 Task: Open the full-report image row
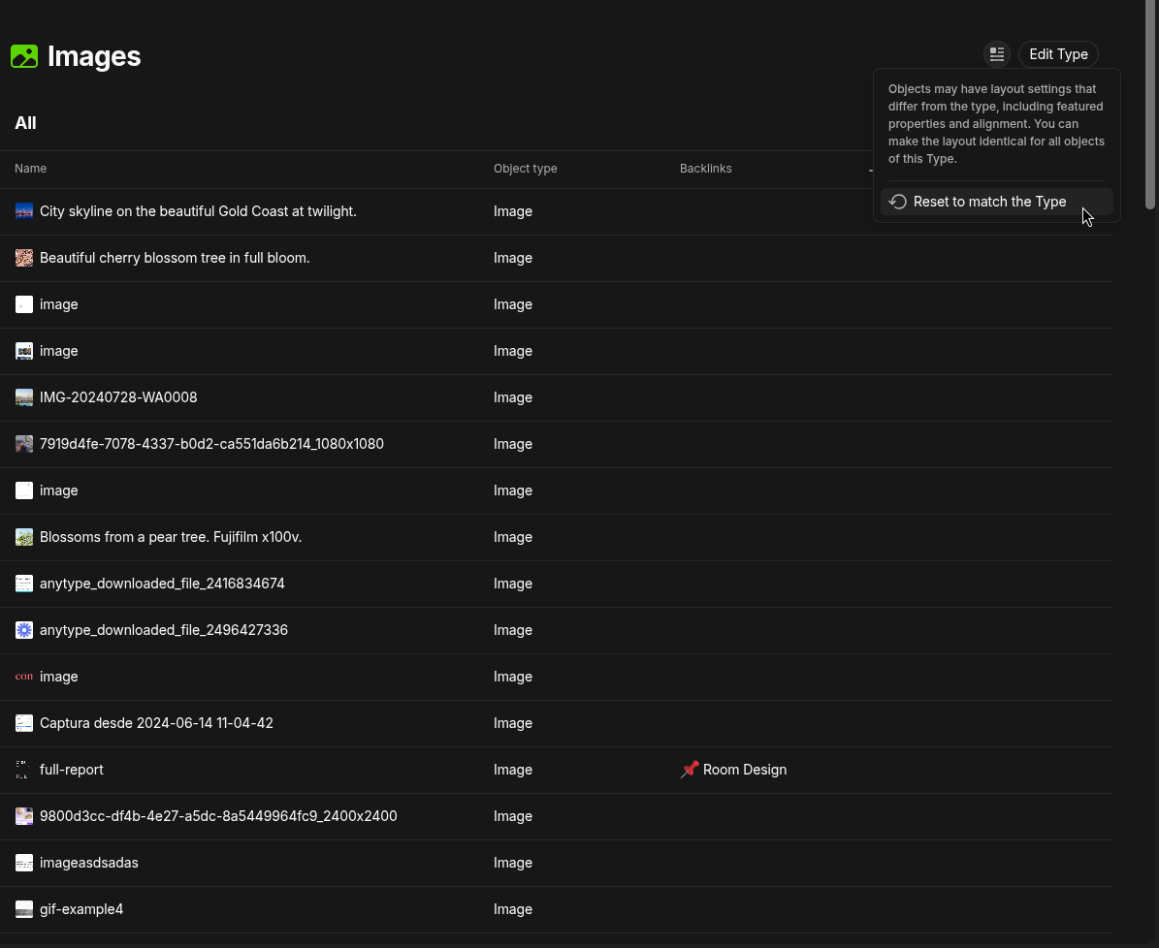tap(556, 770)
